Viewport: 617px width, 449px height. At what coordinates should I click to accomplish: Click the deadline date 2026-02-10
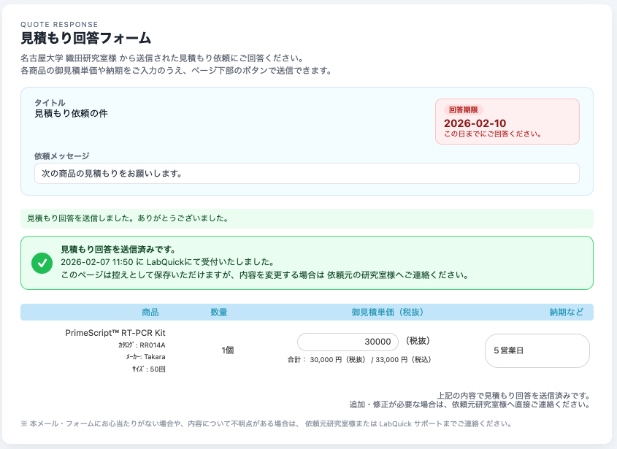point(475,123)
